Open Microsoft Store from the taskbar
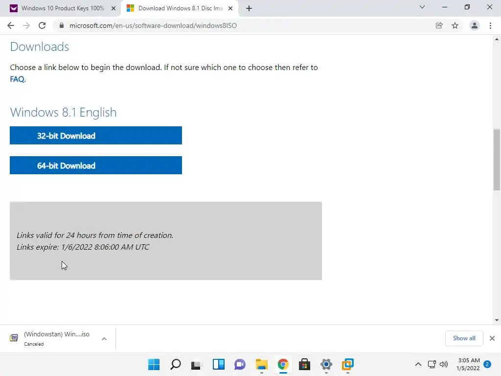The width and height of the screenshot is (501, 376). pos(304,364)
